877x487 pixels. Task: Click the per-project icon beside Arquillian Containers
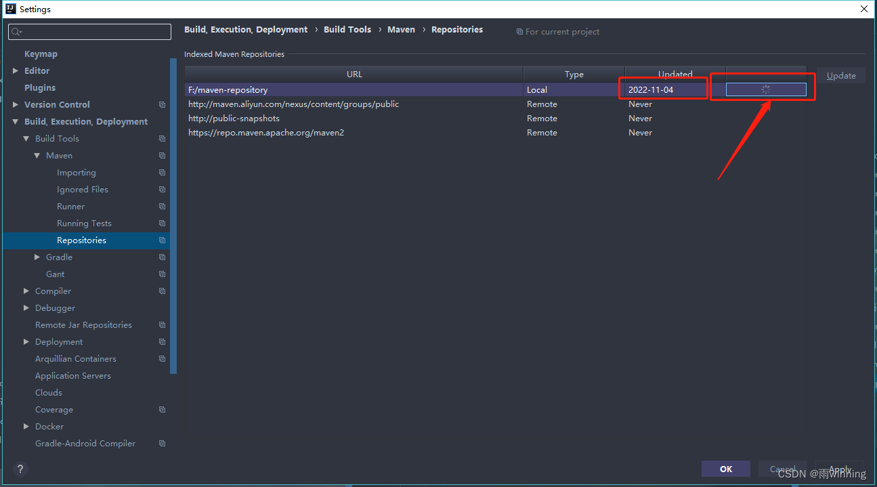[x=162, y=359]
